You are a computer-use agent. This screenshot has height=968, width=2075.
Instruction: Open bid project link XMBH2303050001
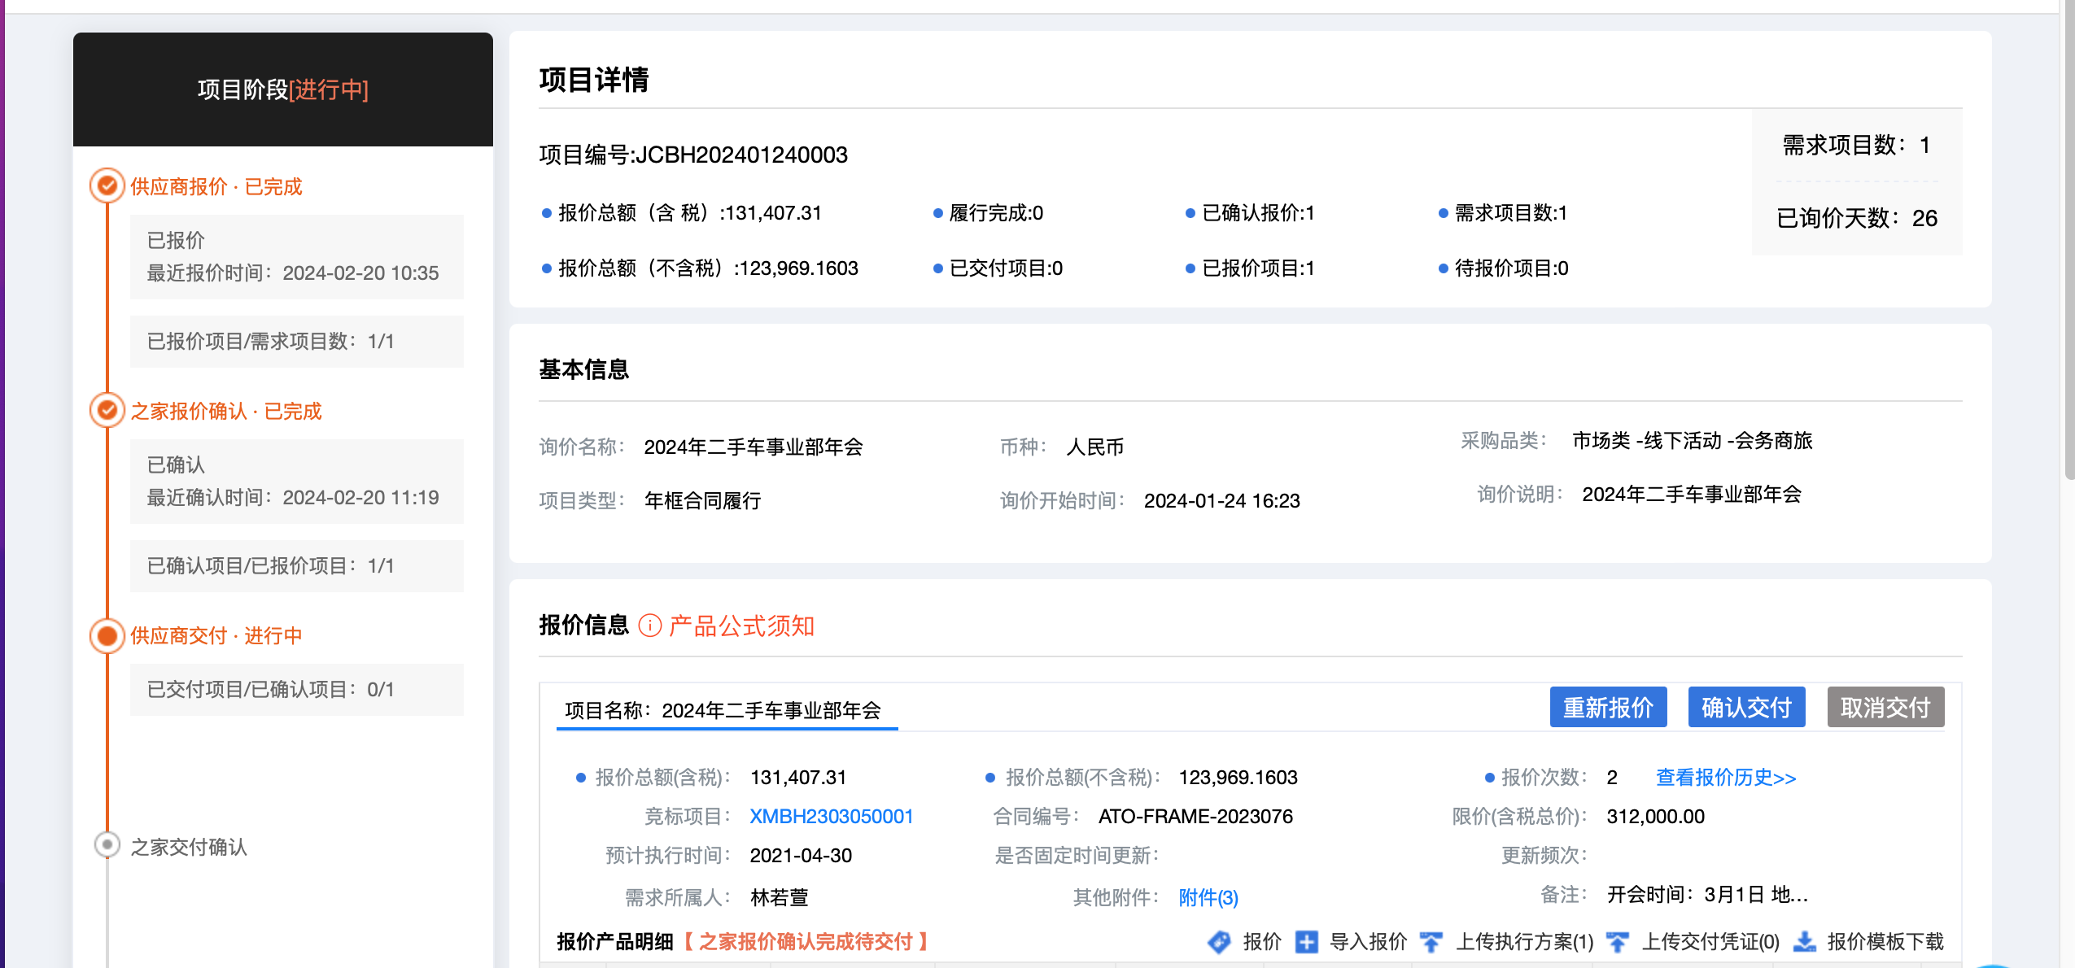[831, 816]
